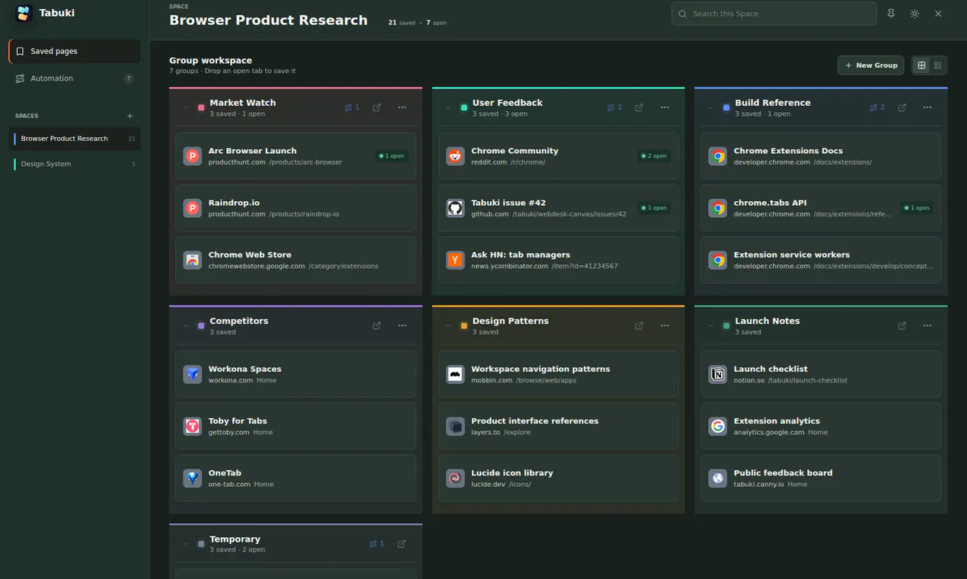The width and height of the screenshot is (967, 579).
Task: Open Market Watch group in new window
Action: coord(377,107)
